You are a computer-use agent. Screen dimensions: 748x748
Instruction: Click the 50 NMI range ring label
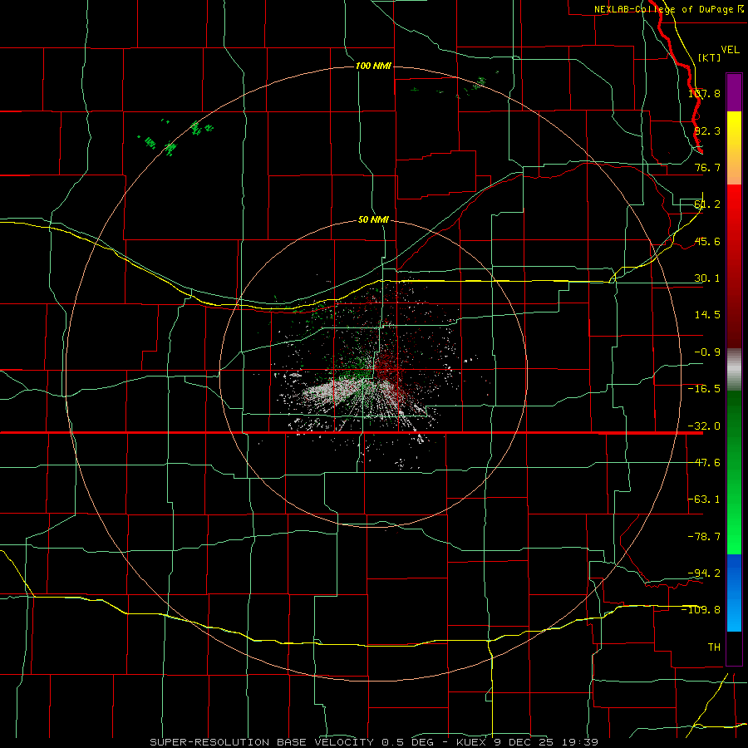(x=373, y=219)
